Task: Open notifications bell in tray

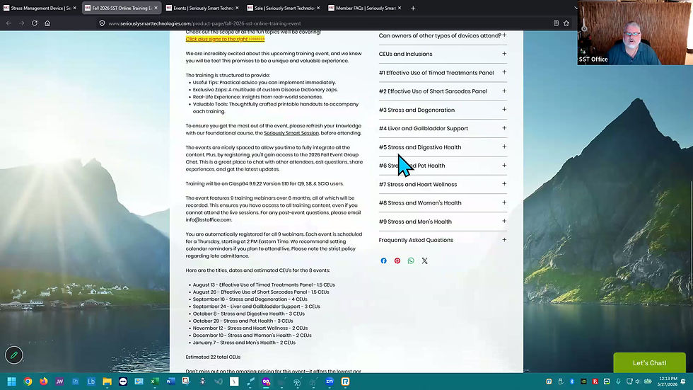Action: (x=683, y=382)
